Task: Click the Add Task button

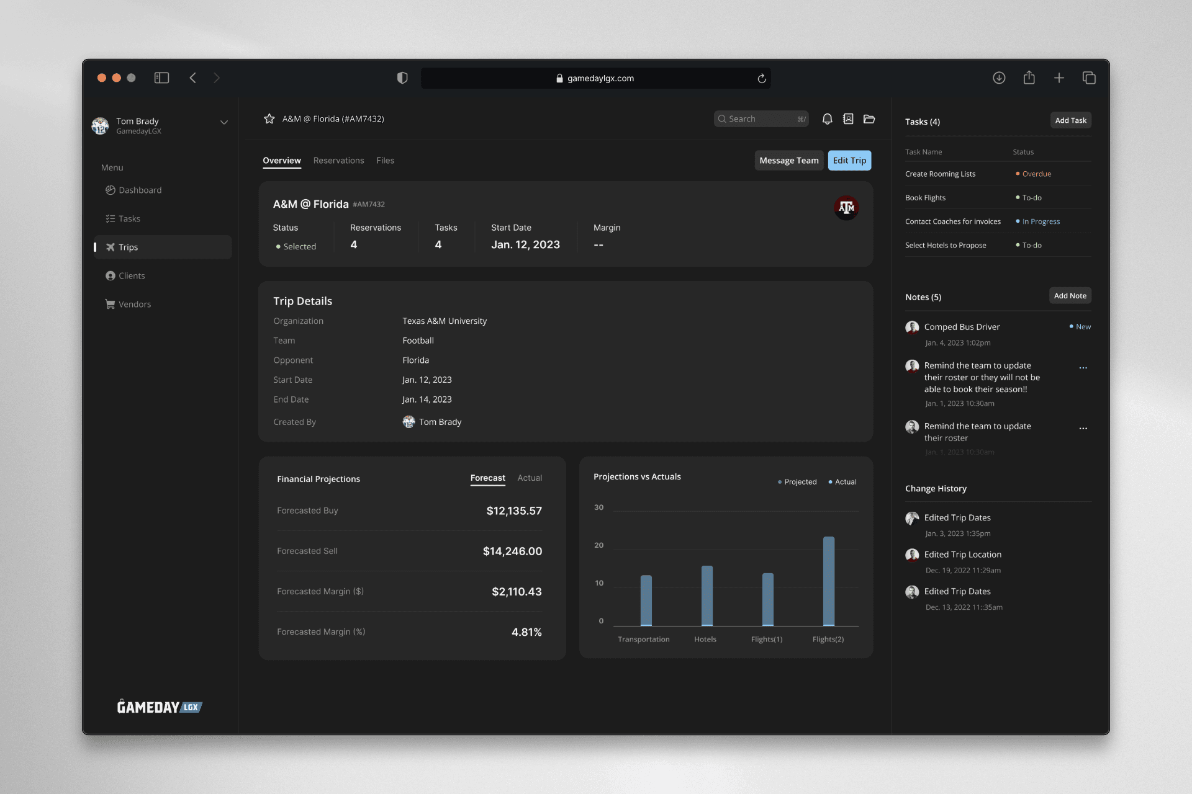Action: tap(1070, 120)
